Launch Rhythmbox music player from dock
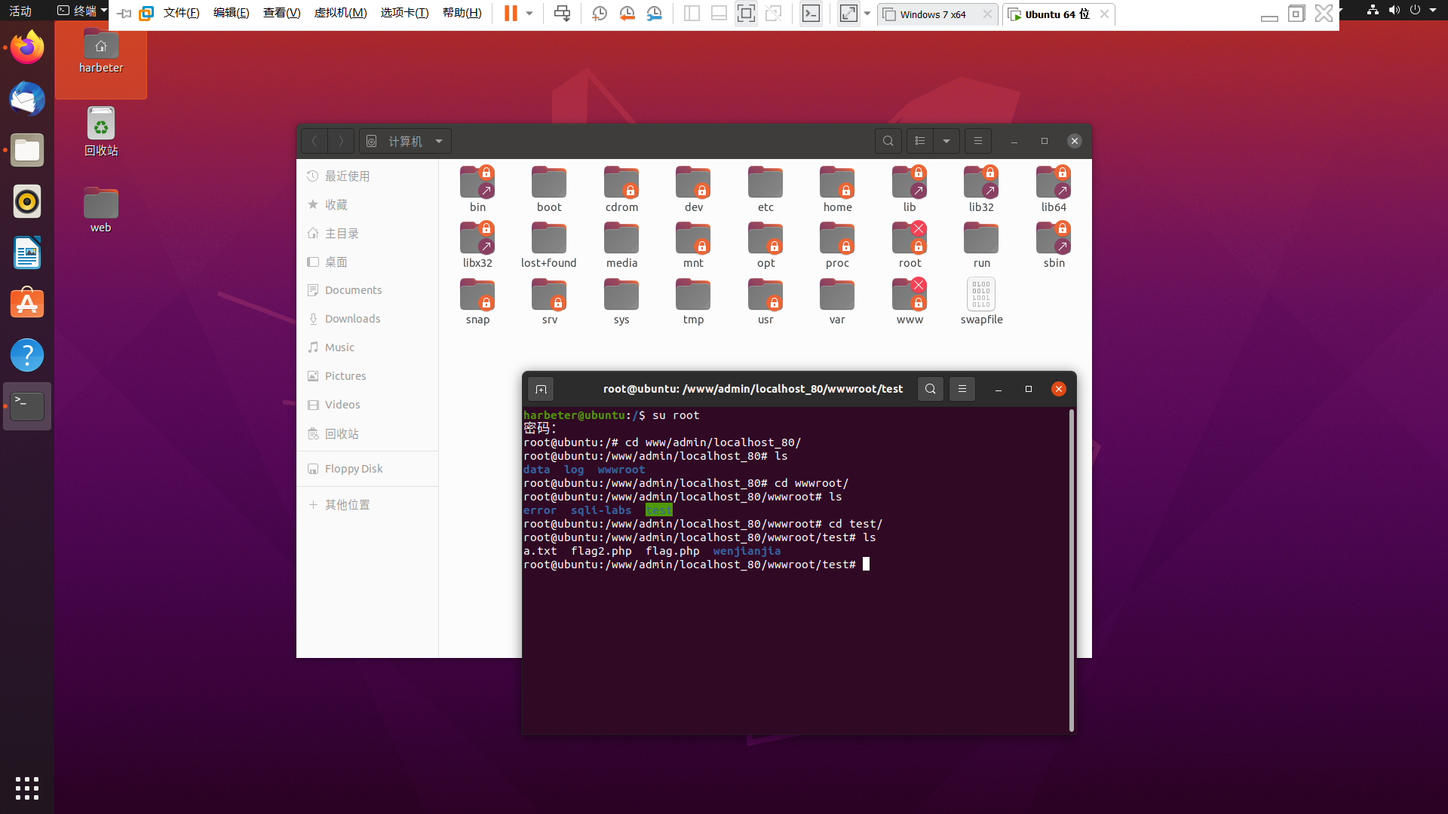Image resolution: width=1448 pixels, height=814 pixels. pos(27,201)
